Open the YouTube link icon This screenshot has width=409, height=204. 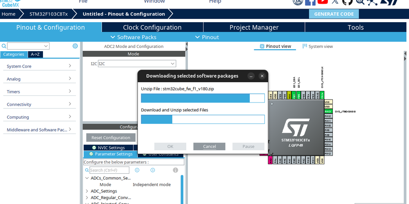323,2
